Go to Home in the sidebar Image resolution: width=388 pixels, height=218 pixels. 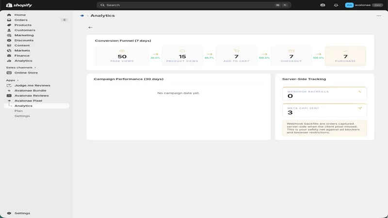pos(20,15)
